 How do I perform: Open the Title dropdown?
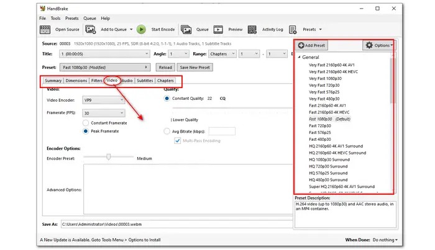point(104,54)
